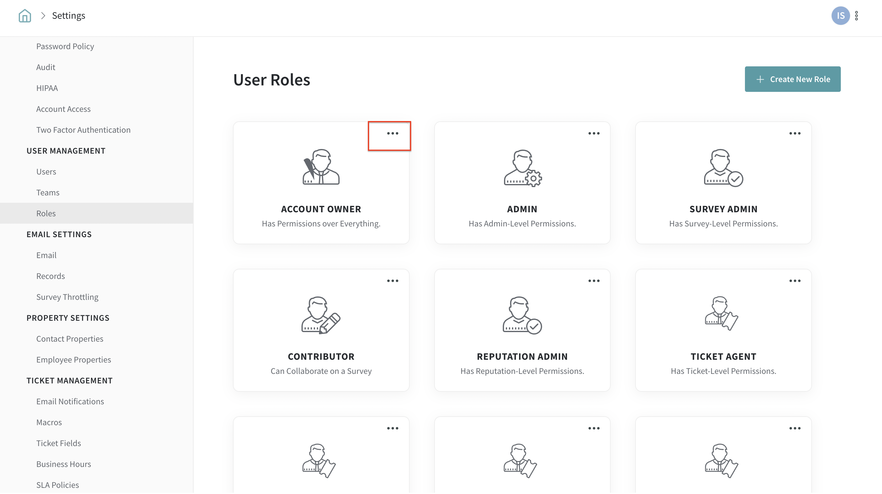The height and width of the screenshot is (494, 882).
Task: Open Contributor card three-dot menu
Action: [392, 281]
